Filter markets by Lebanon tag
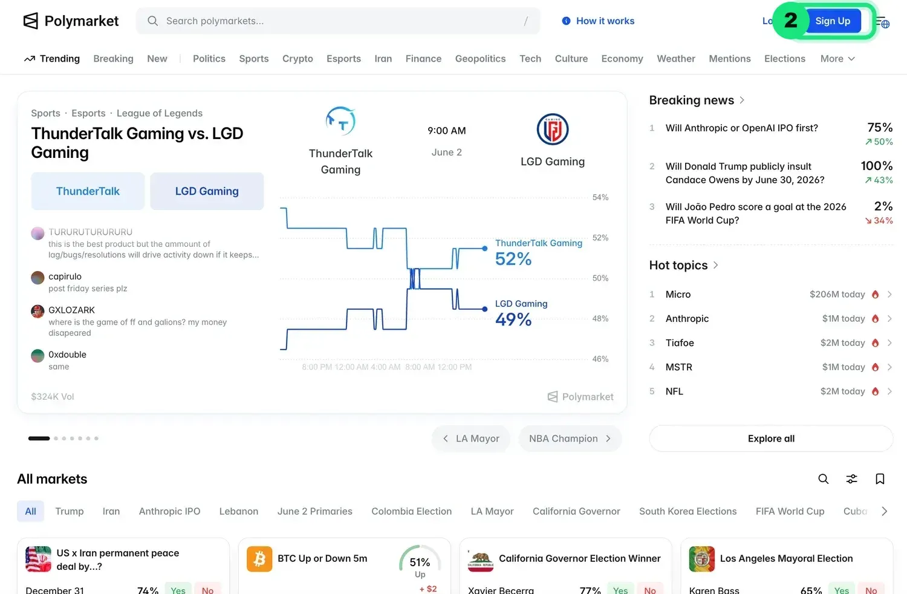907x594 pixels. 238,512
